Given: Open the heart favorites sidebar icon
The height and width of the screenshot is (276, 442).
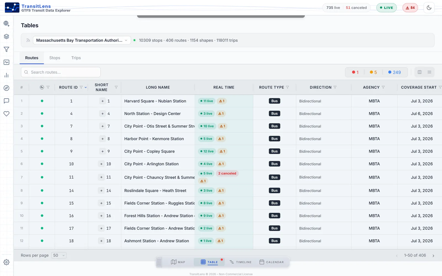Looking at the screenshot, I should [6, 114].
